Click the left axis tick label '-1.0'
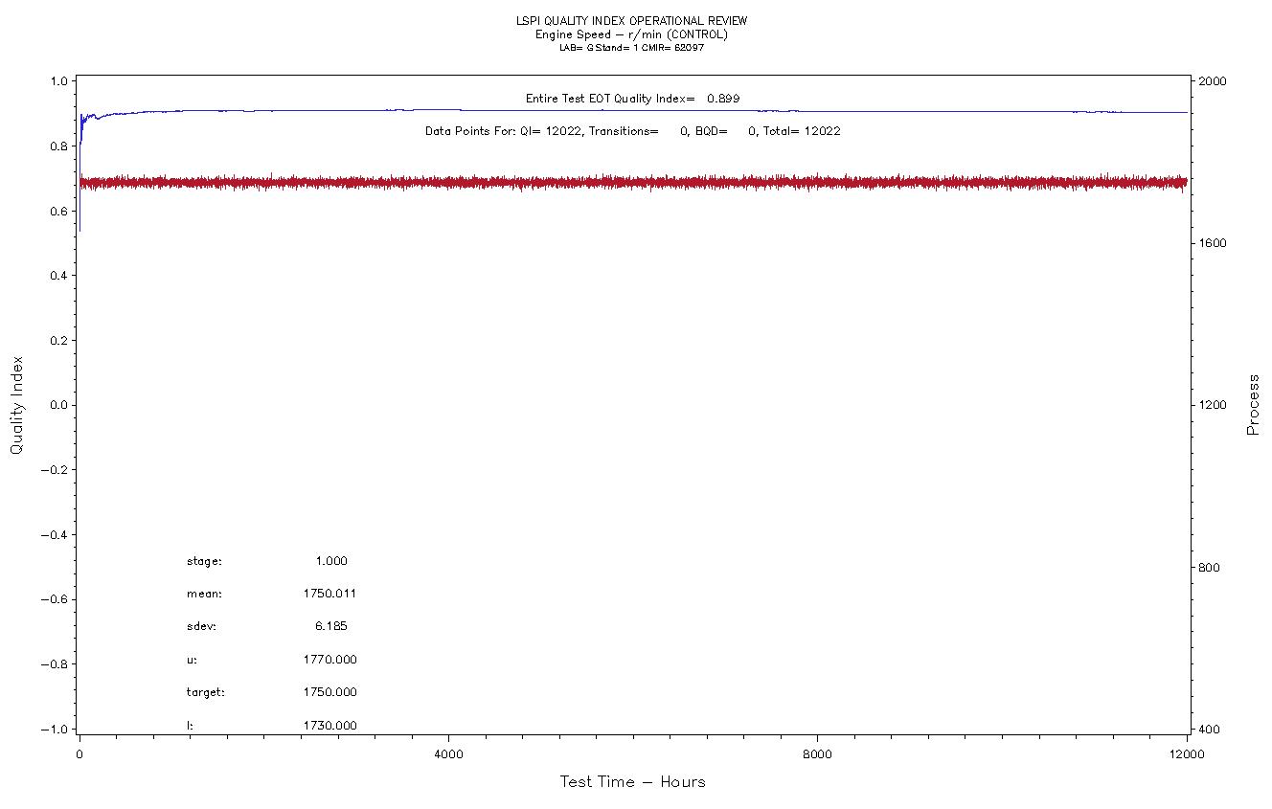The width and height of the screenshot is (1272, 809). (x=55, y=730)
